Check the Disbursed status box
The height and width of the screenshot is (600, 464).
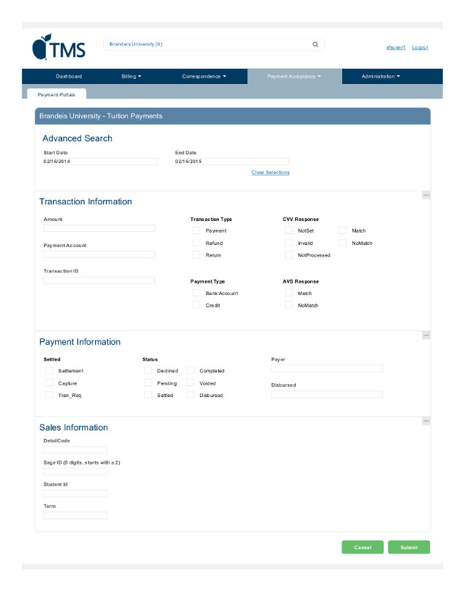coord(190,395)
